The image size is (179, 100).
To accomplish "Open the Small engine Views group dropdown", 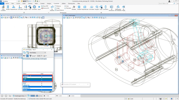I will pyautogui.click(x=20, y=96).
